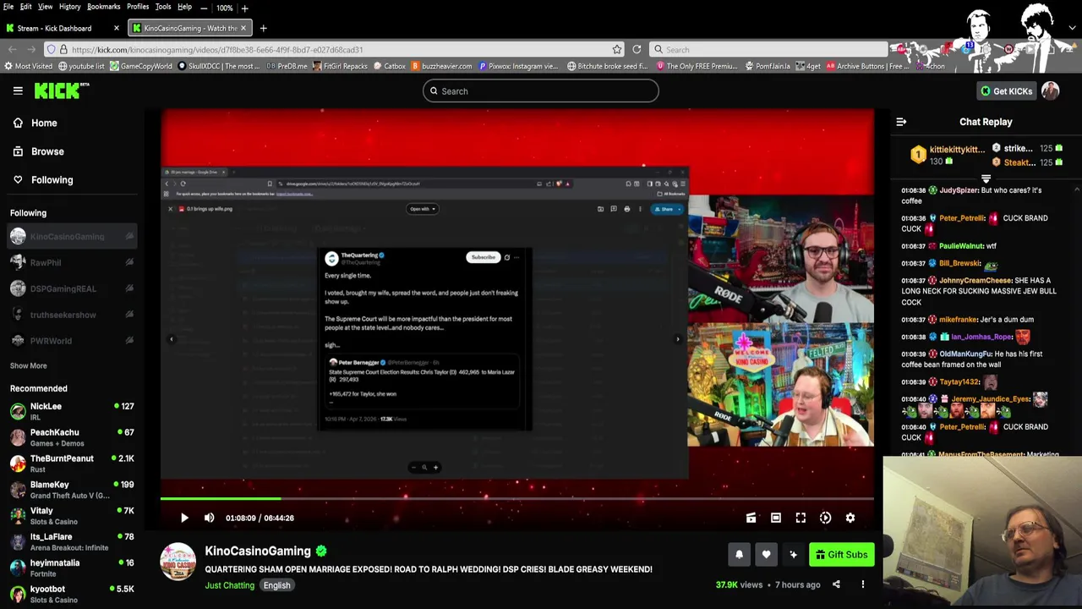Open a new browser tab
Screen dimensions: 1082x609
[263, 28]
